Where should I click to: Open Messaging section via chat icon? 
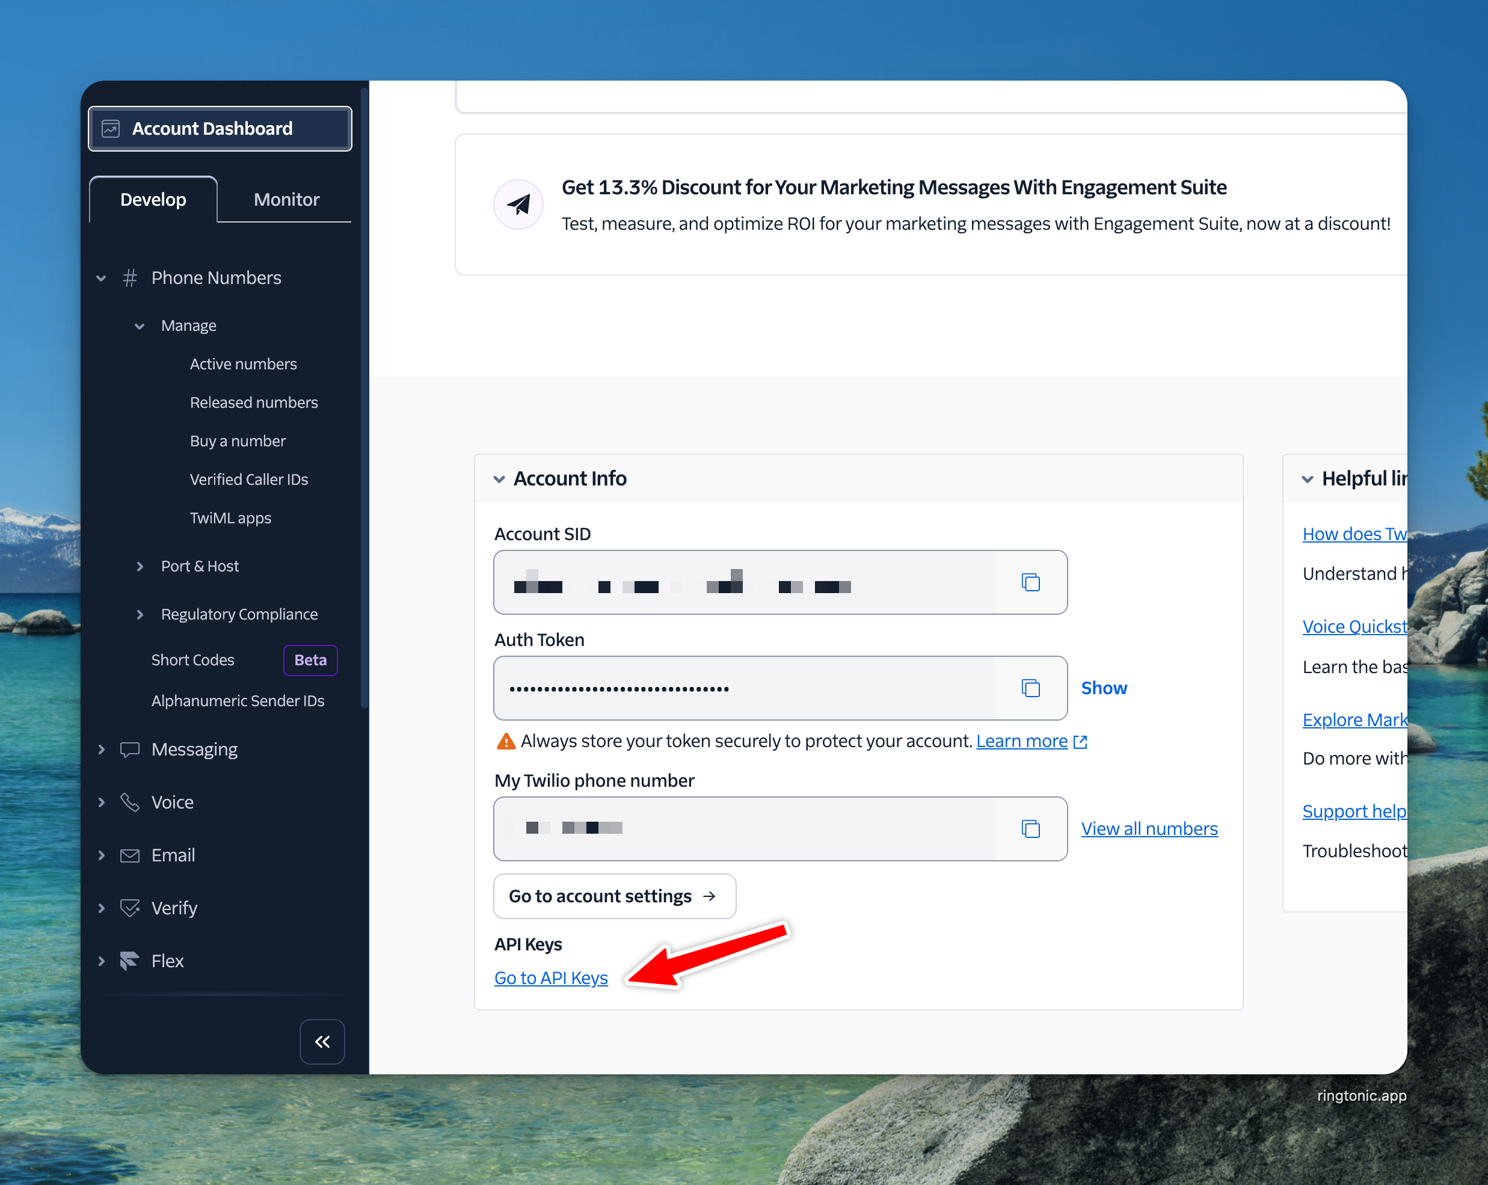(130, 749)
